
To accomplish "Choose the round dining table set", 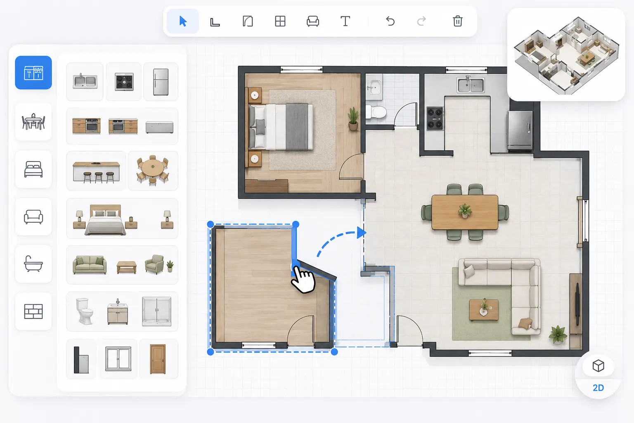I will 153,171.
